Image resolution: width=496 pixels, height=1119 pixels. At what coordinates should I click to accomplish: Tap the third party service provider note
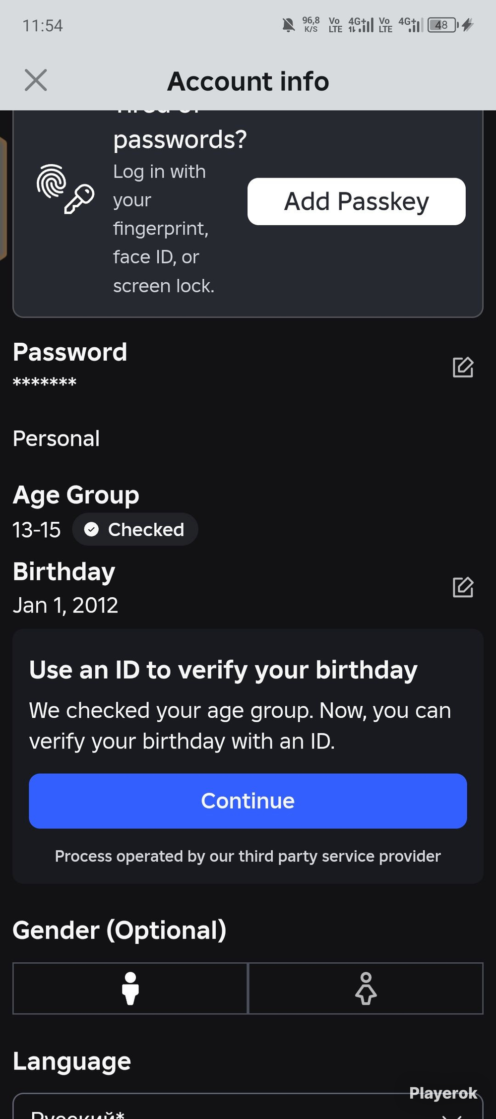248,856
